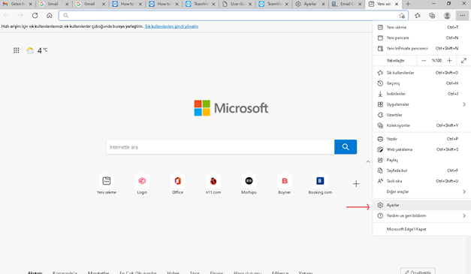Image resolution: width=471 pixels, height=274 pixels.
Task: Open Geçmiş from the menu
Action: (421, 83)
